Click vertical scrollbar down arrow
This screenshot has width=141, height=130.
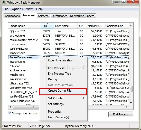pos(131,103)
